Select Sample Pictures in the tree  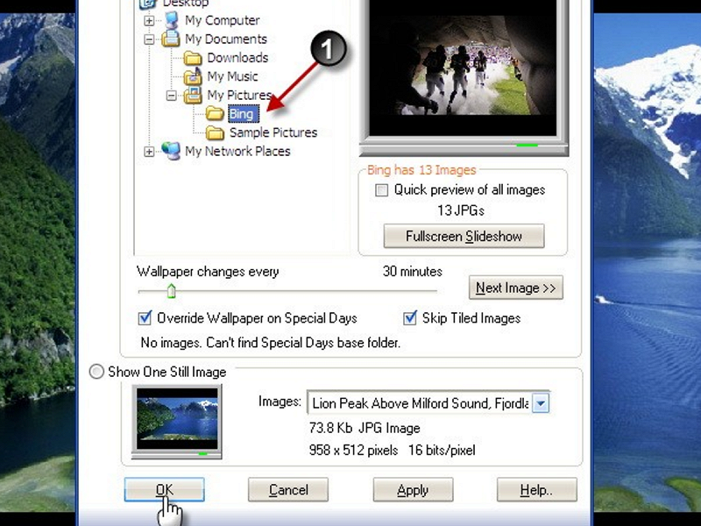point(273,132)
